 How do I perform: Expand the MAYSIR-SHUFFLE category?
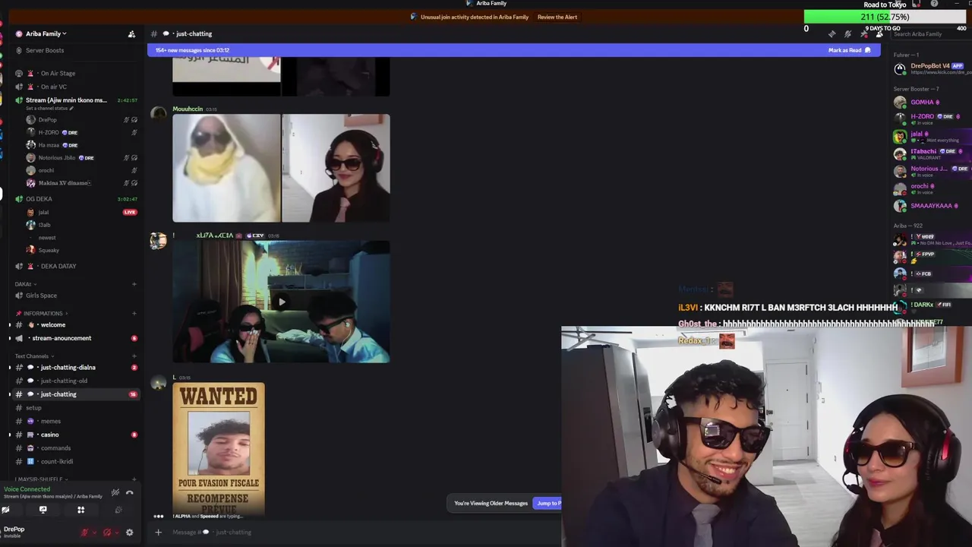click(x=41, y=479)
